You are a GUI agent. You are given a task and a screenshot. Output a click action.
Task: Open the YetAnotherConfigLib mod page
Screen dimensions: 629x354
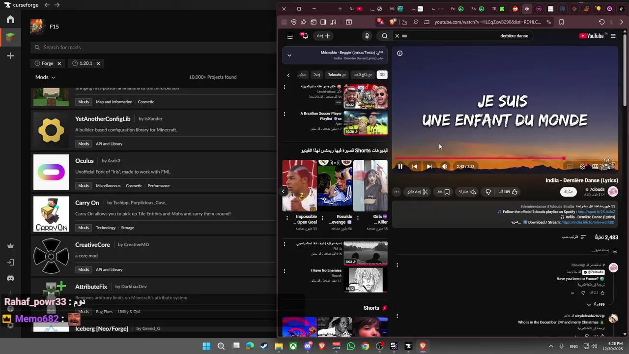click(103, 118)
